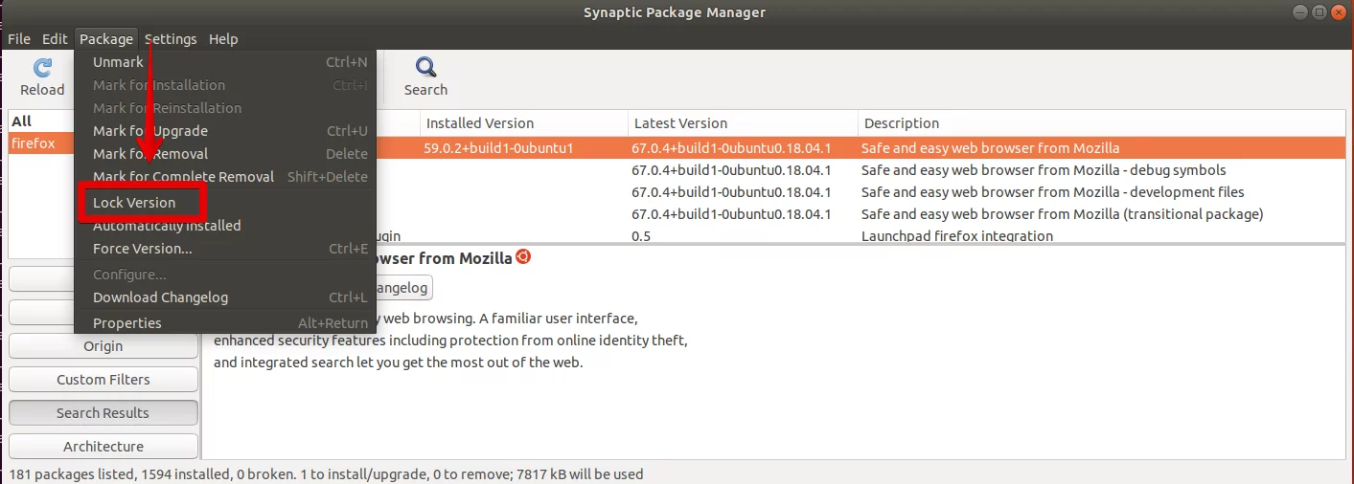Choose Download Changelog

click(x=225, y=297)
